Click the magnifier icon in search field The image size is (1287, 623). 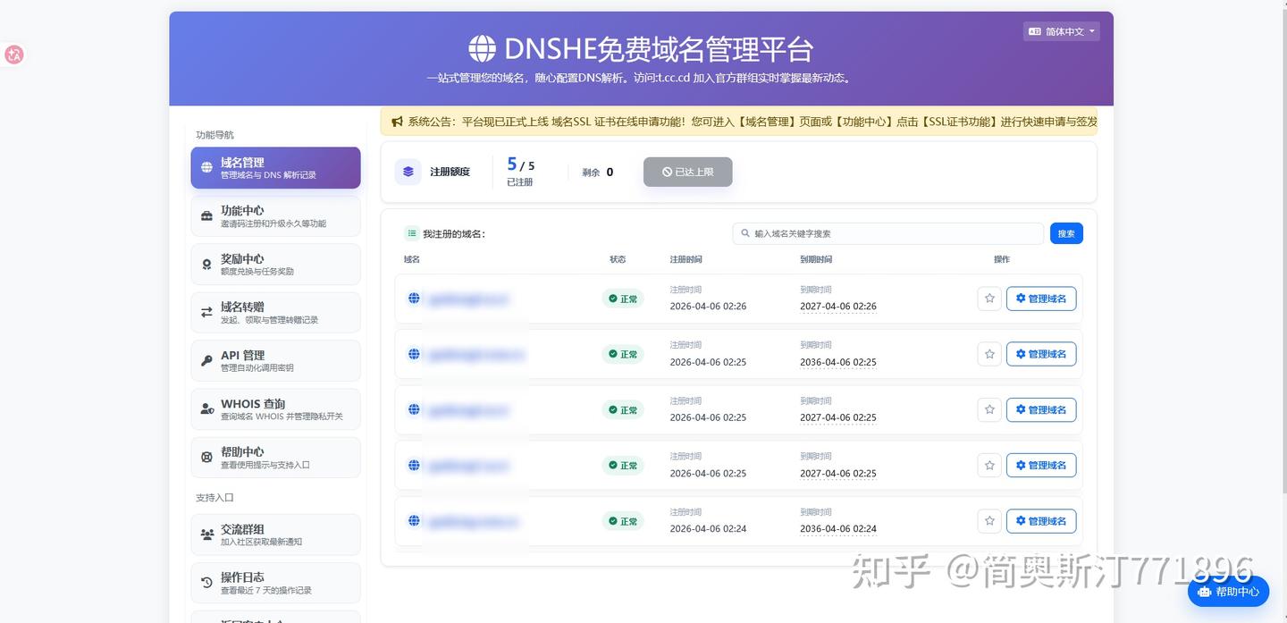point(745,233)
